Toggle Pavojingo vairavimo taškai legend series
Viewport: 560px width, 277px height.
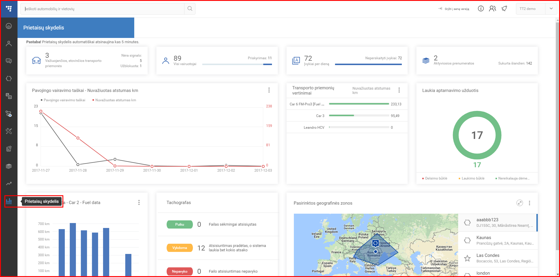click(63, 100)
